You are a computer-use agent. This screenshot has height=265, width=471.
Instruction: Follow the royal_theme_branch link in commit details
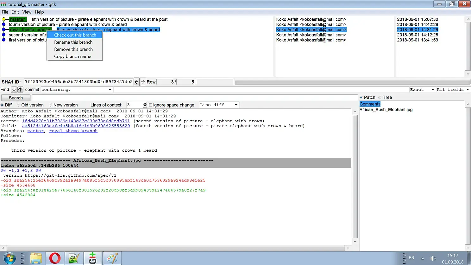pyautogui.click(x=73, y=131)
